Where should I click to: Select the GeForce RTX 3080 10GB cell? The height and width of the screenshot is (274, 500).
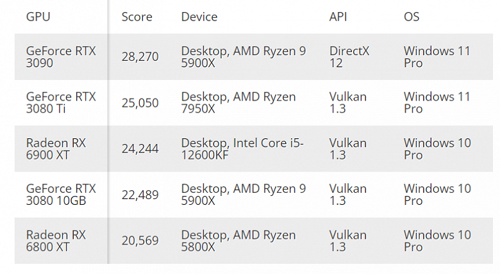tap(61, 195)
